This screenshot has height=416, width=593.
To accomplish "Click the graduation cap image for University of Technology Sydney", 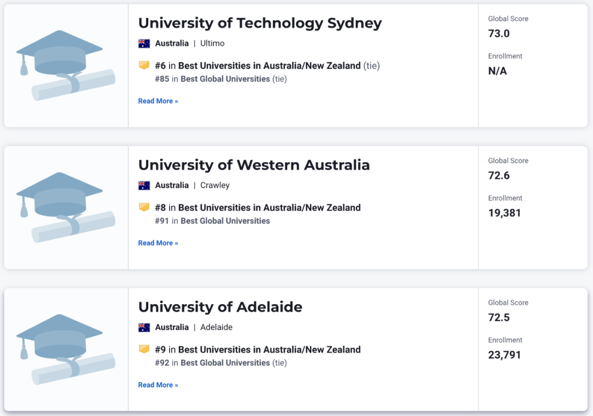I will coord(66,66).
